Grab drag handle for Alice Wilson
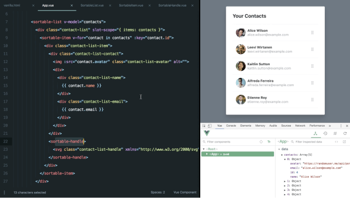Image resolution: width=350 pixels, height=199 pixels. point(312,32)
